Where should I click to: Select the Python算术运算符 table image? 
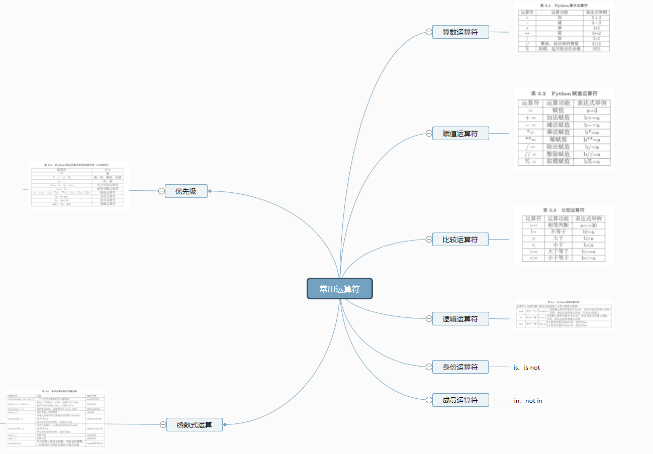click(564, 28)
